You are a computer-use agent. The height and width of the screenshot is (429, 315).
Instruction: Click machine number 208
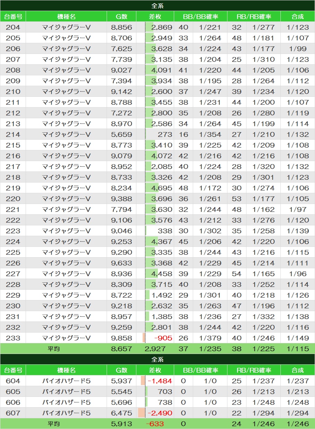coord(13,70)
